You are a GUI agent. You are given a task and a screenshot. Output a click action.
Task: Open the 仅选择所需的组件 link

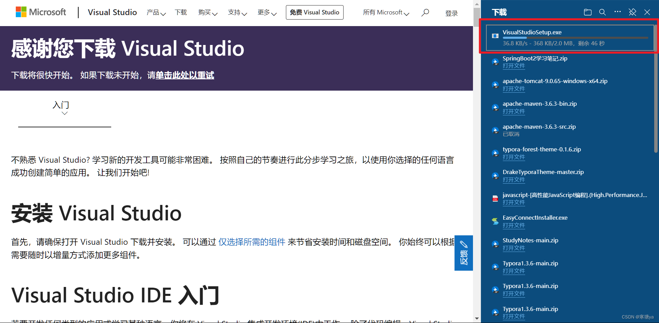click(x=252, y=242)
